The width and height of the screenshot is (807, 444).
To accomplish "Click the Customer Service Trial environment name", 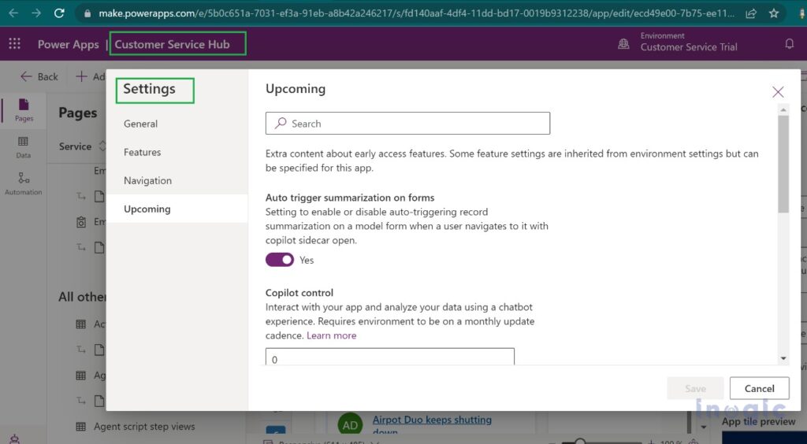I will pos(689,46).
